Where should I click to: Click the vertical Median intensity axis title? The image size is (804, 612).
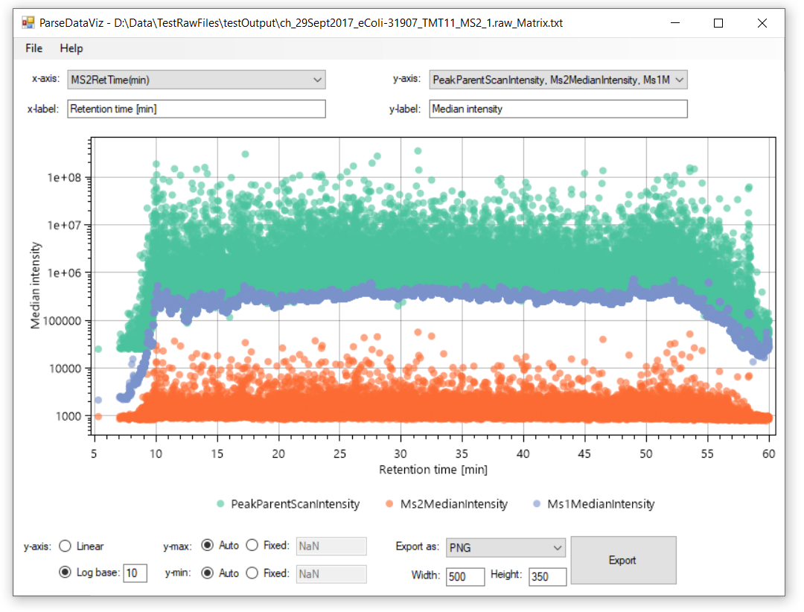[x=35, y=285]
